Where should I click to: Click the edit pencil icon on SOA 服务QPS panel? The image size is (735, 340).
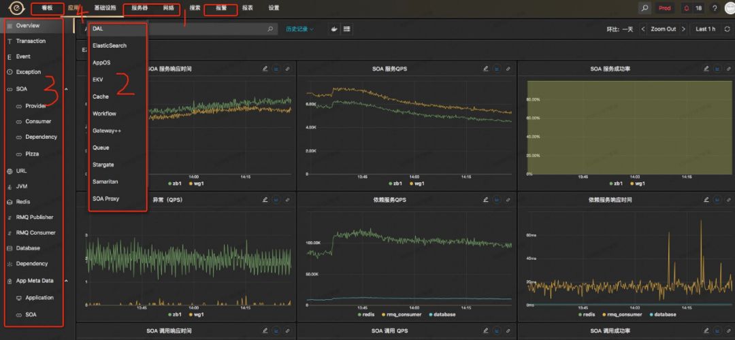[486, 69]
